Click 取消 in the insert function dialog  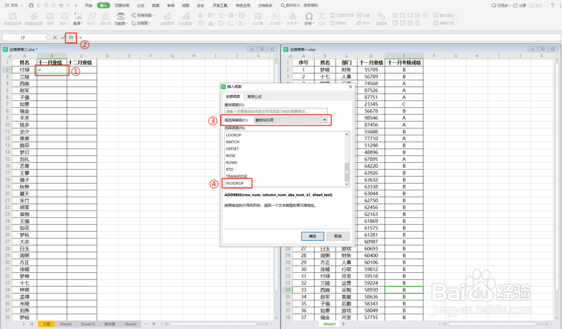pos(338,236)
